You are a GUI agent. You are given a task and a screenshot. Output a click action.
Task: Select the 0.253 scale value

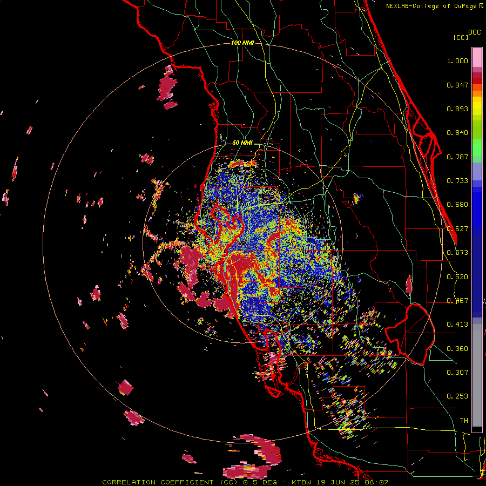pyautogui.click(x=457, y=396)
